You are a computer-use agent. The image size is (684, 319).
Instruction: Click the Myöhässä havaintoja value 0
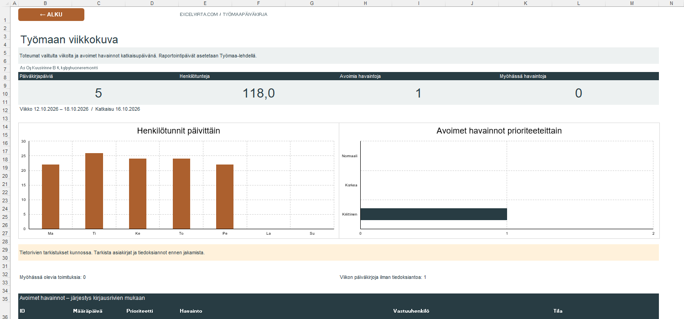click(579, 93)
